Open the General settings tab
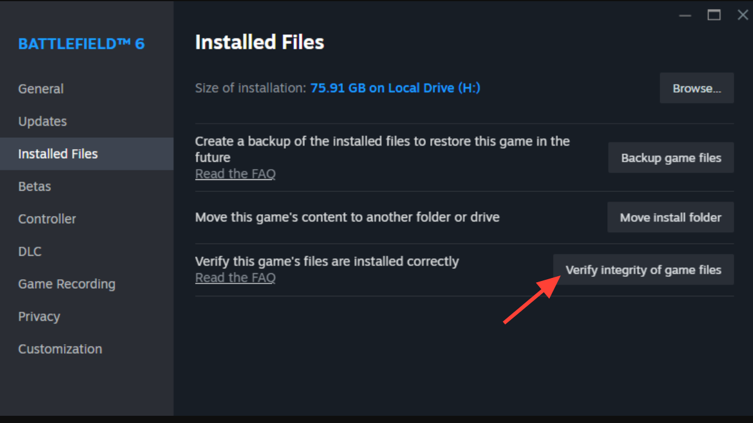 tap(41, 89)
